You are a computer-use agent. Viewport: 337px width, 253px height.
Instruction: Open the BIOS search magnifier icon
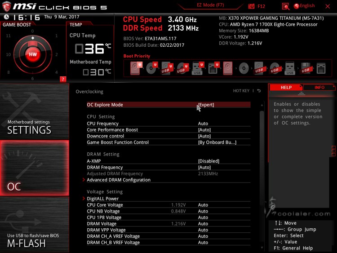pos(286,6)
